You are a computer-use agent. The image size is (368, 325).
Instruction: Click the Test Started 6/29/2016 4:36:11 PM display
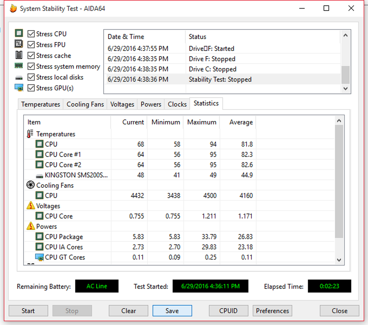click(x=210, y=286)
